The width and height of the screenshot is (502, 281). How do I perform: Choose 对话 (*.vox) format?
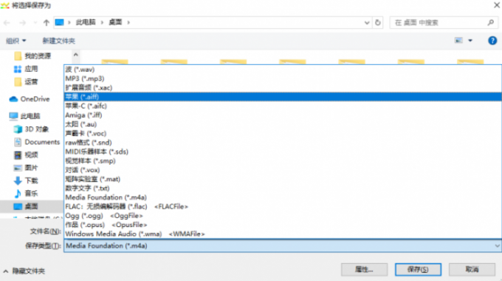click(283, 170)
